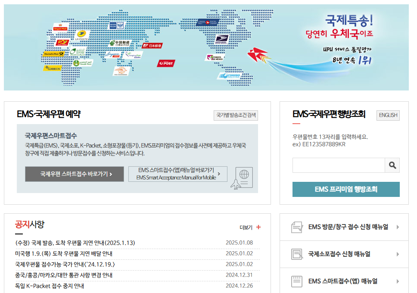This screenshot has height=293, width=417.
Task: Click the USPS eagle logo on the map
Action: click(221, 40)
